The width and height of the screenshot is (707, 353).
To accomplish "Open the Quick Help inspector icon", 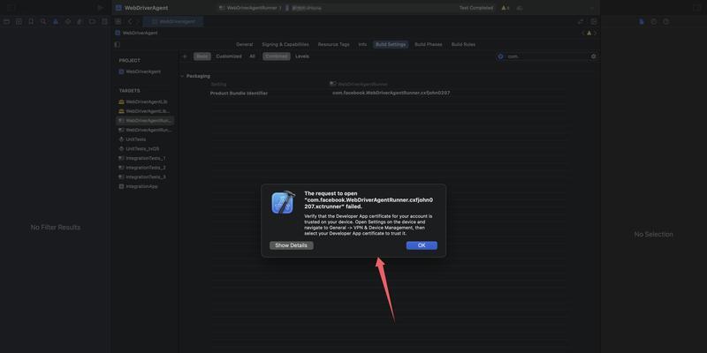I will point(666,21).
